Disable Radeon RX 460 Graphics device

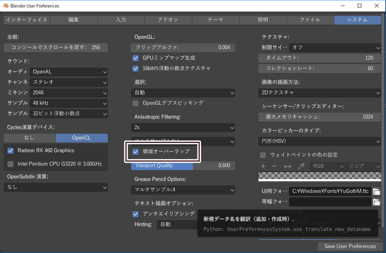coord(10,150)
